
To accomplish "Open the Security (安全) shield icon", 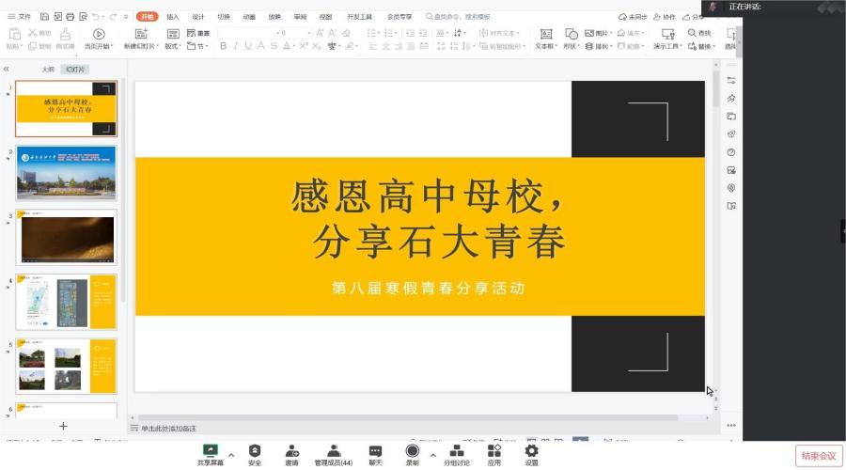I will coord(255,452).
